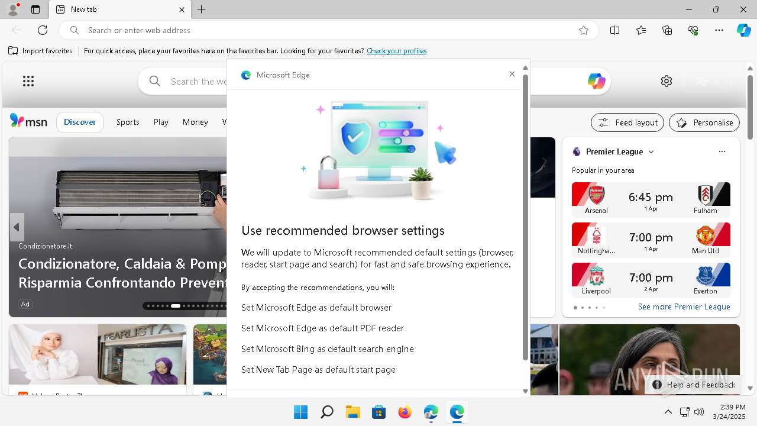757x426 pixels.
Task: Add this page to favorites star
Action: 584,30
